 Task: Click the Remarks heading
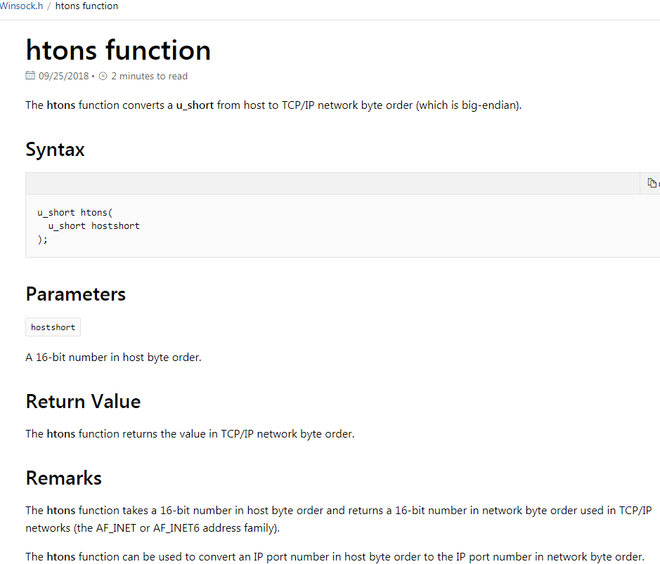[x=63, y=478]
